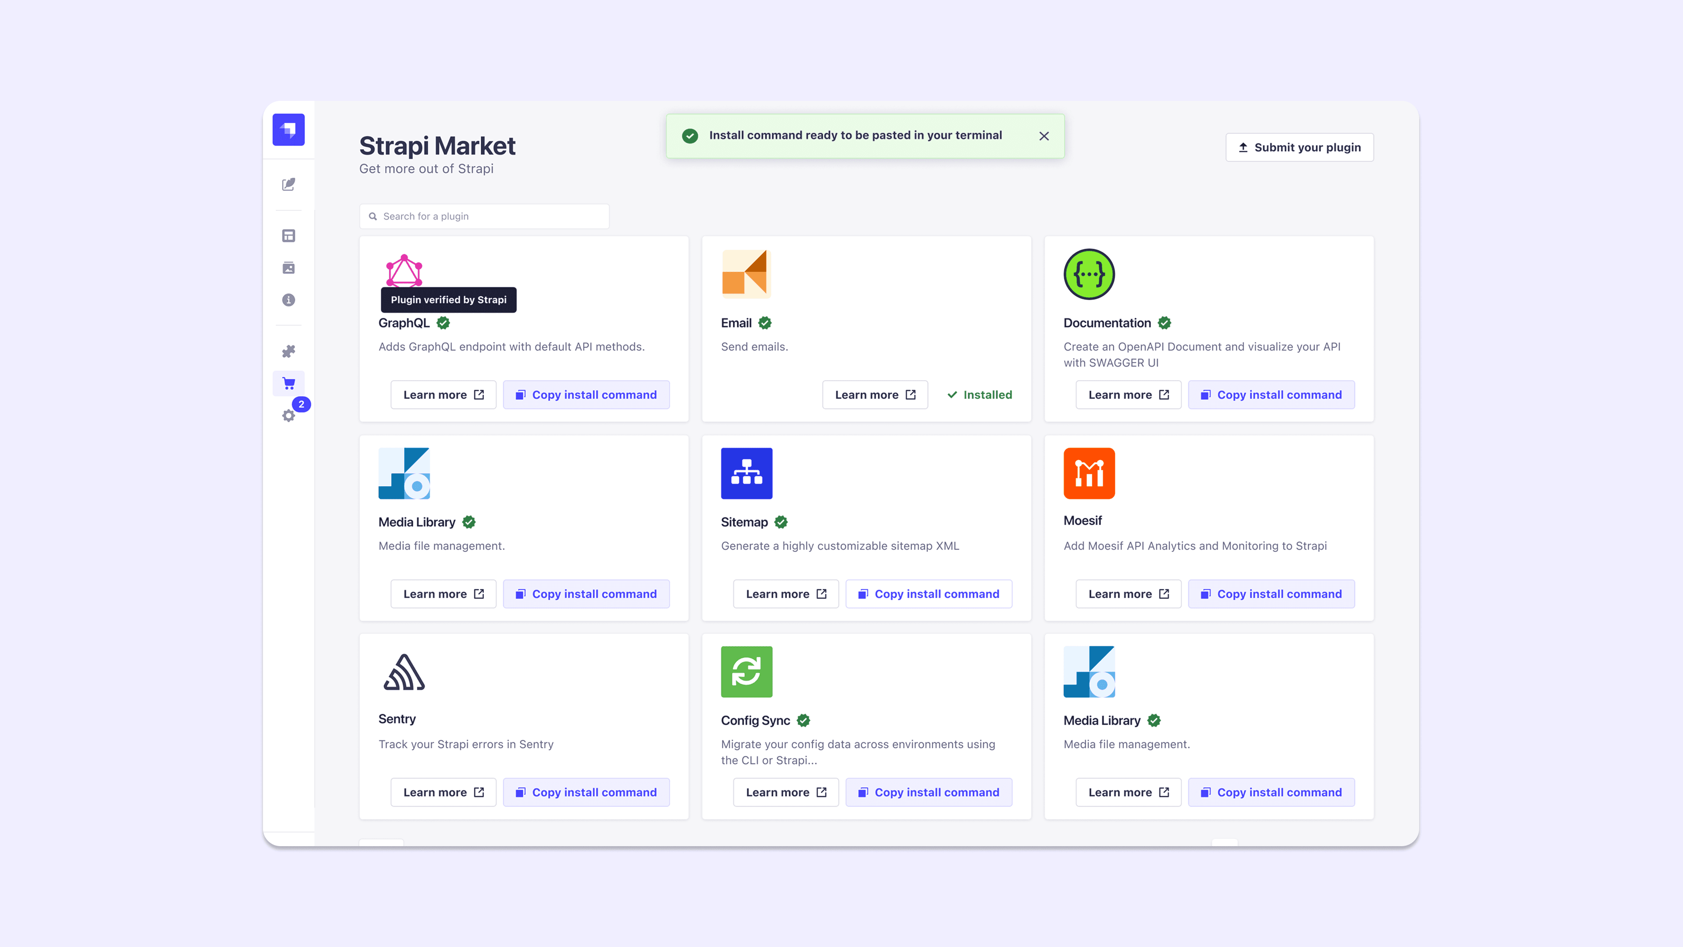Click the Sentry plugin title
This screenshot has width=1683, height=947.
397,719
